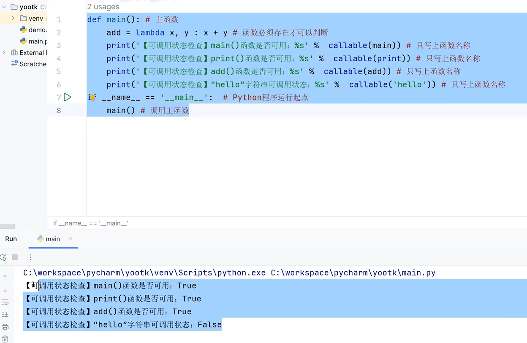This screenshot has height=343, width=527.
Task: Click console output 'add()函数是否可用: True'
Action: point(142,312)
